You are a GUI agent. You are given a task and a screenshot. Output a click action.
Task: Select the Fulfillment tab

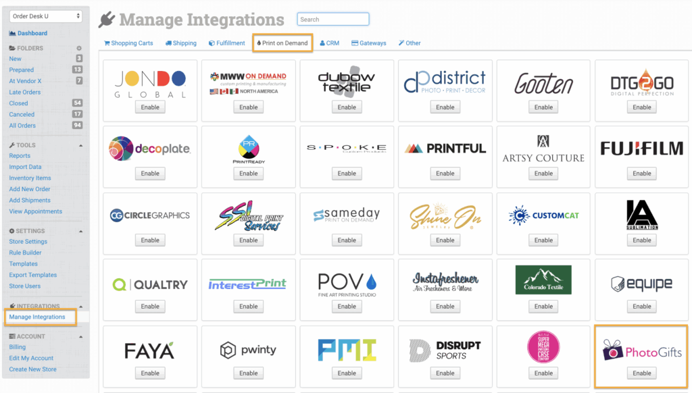(x=226, y=43)
